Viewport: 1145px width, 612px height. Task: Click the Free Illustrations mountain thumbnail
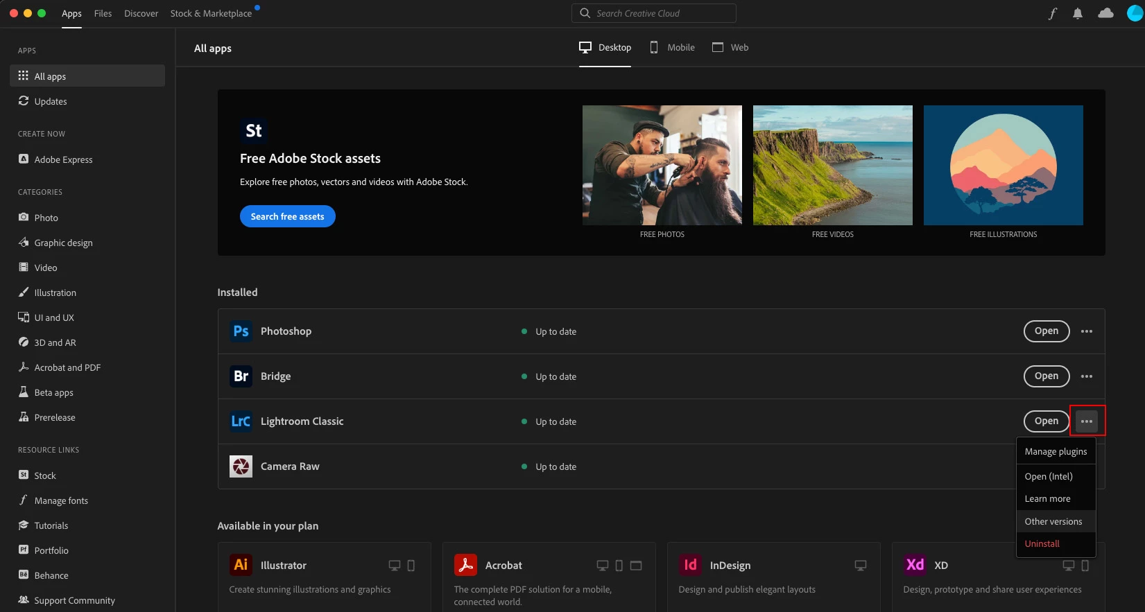click(x=1004, y=165)
